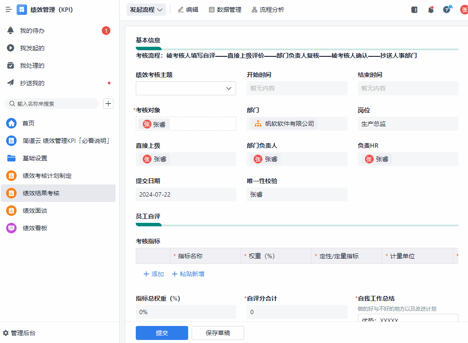Click the gear icon for 管理后台
This screenshot has height=343, width=468.
click(x=6, y=333)
